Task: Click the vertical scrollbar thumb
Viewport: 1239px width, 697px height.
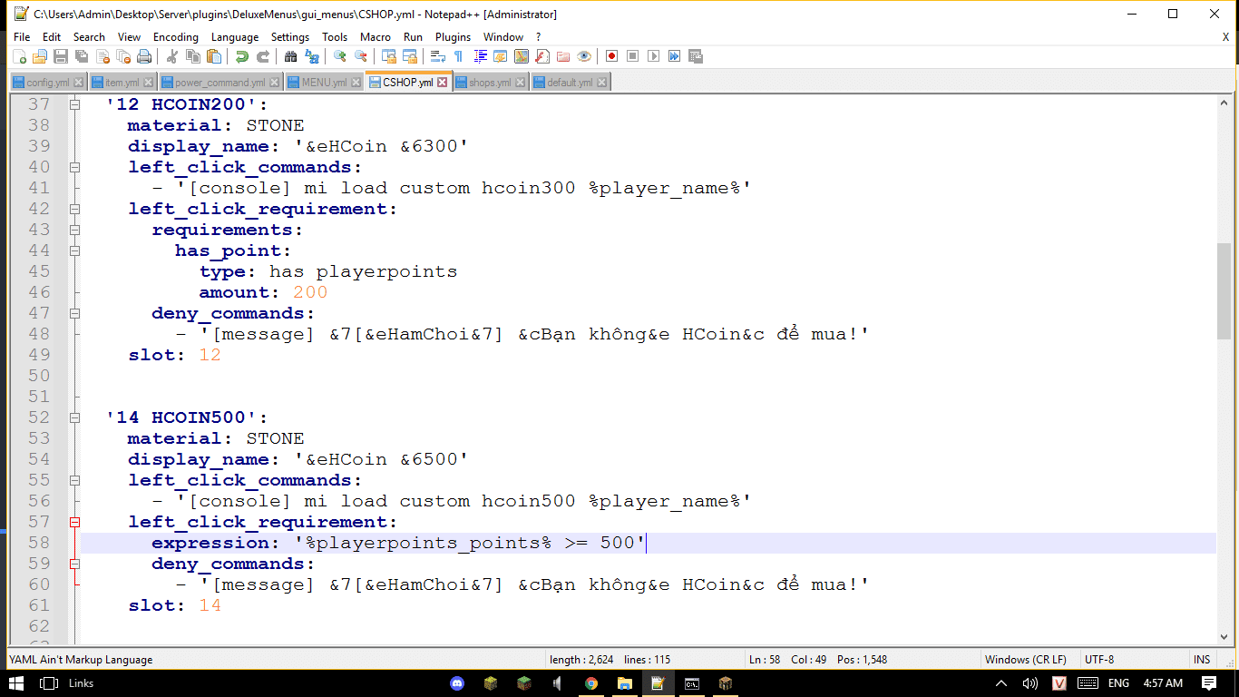Action: (x=1224, y=290)
